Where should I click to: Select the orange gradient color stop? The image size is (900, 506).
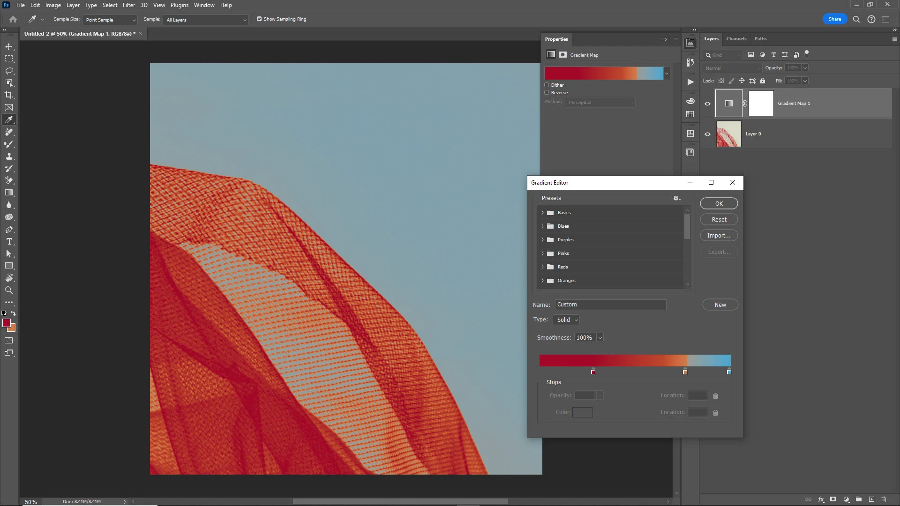pyautogui.click(x=685, y=372)
